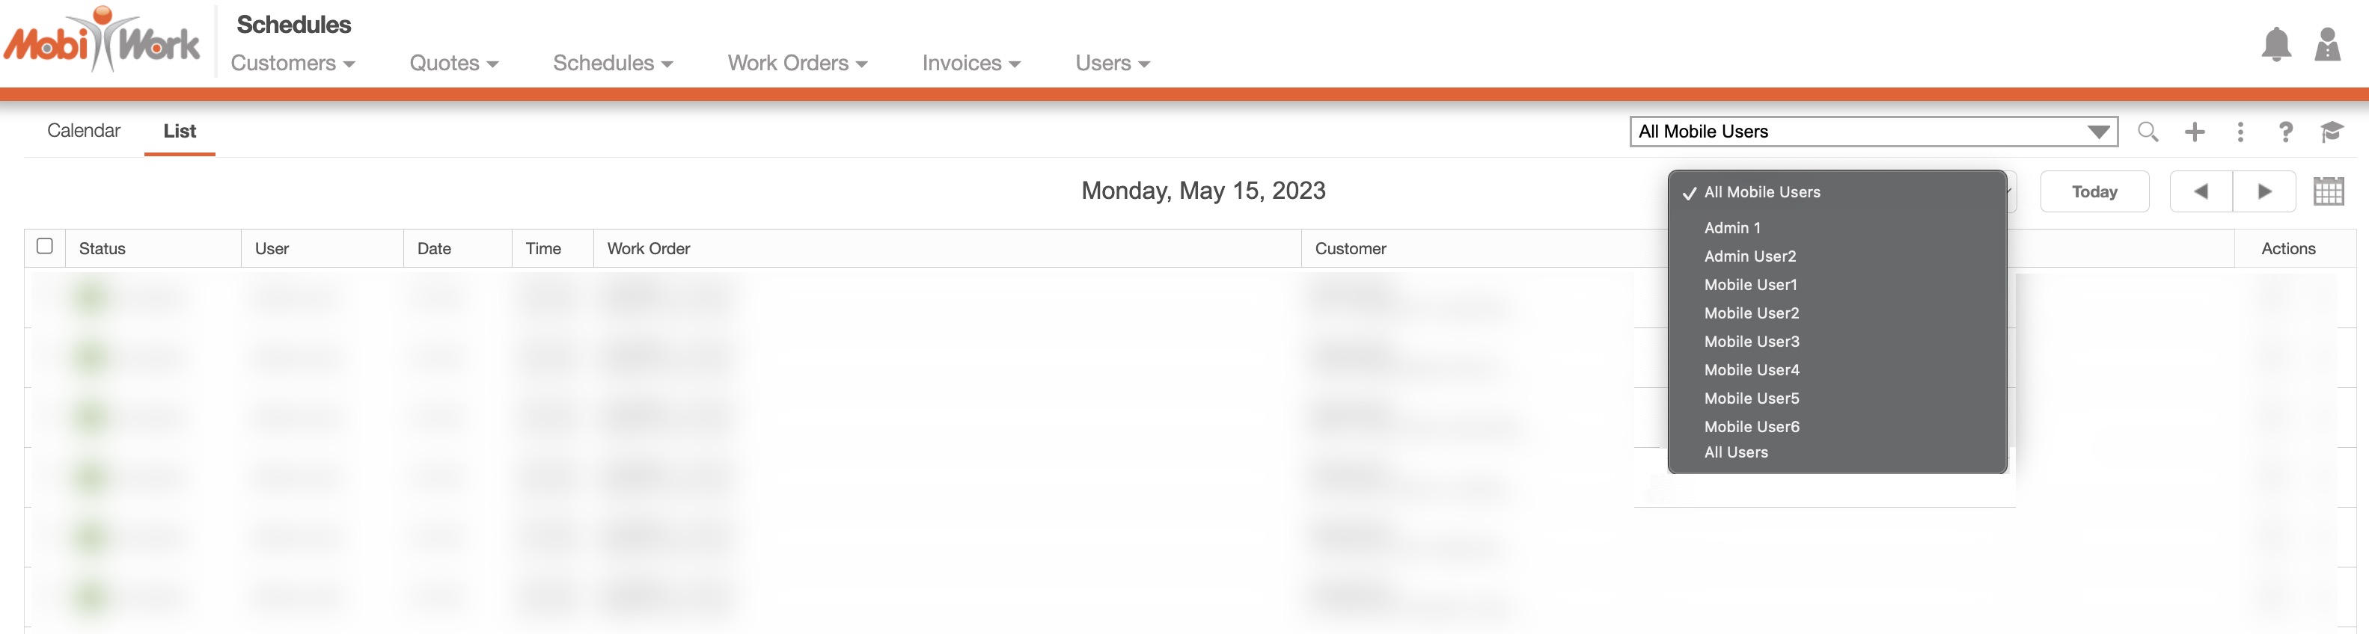Click the question mark help icon

click(2285, 132)
